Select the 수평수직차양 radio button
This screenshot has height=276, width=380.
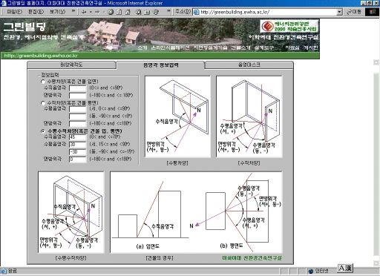pos(43,131)
